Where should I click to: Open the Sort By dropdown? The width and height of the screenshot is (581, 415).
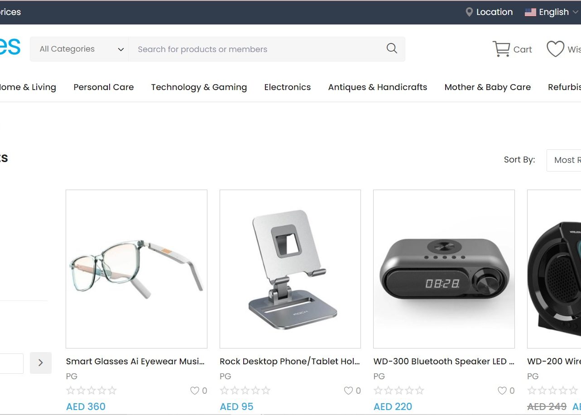click(564, 160)
